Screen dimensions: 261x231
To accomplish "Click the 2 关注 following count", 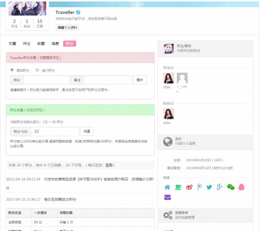I will 14,24.
